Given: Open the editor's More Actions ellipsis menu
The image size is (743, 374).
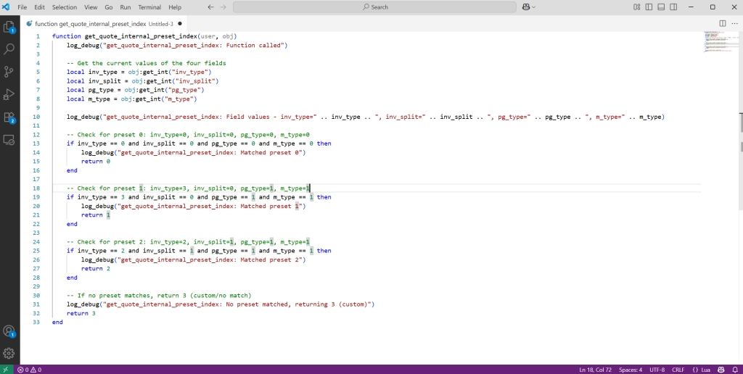Looking at the screenshot, I should tap(734, 23).
